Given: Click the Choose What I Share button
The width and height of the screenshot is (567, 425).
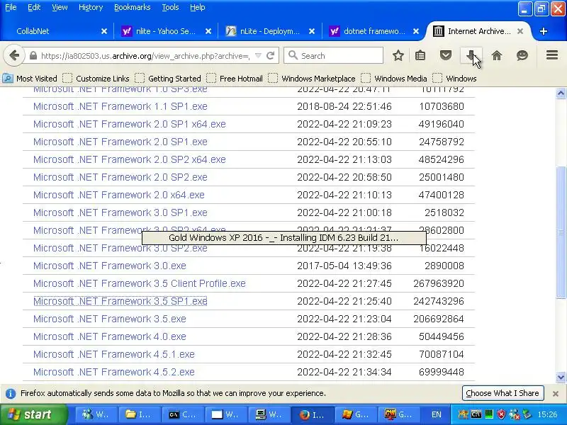Looking at the screenshot, I should click(503, 393).
